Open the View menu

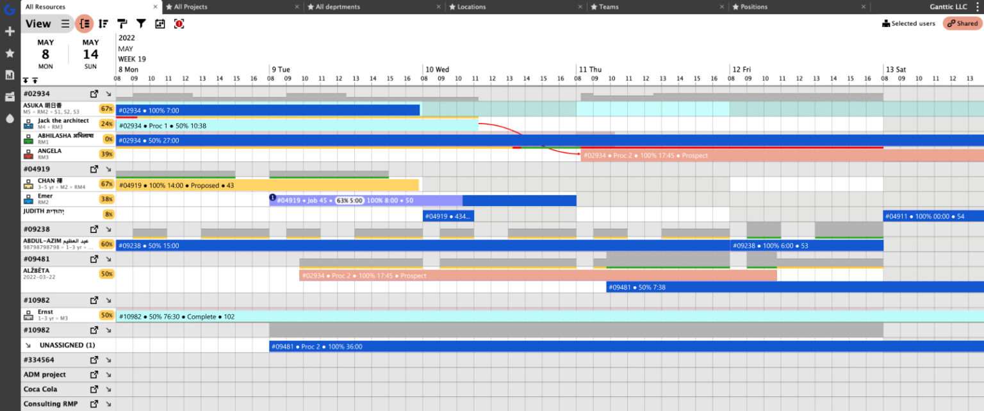coord(38,23)
